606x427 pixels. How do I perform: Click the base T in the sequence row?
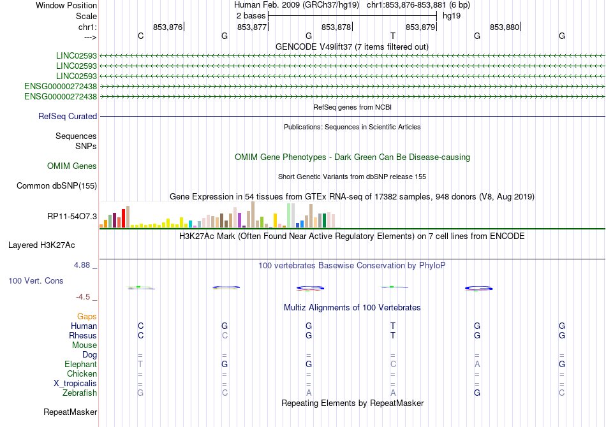(x=393, y=36)
